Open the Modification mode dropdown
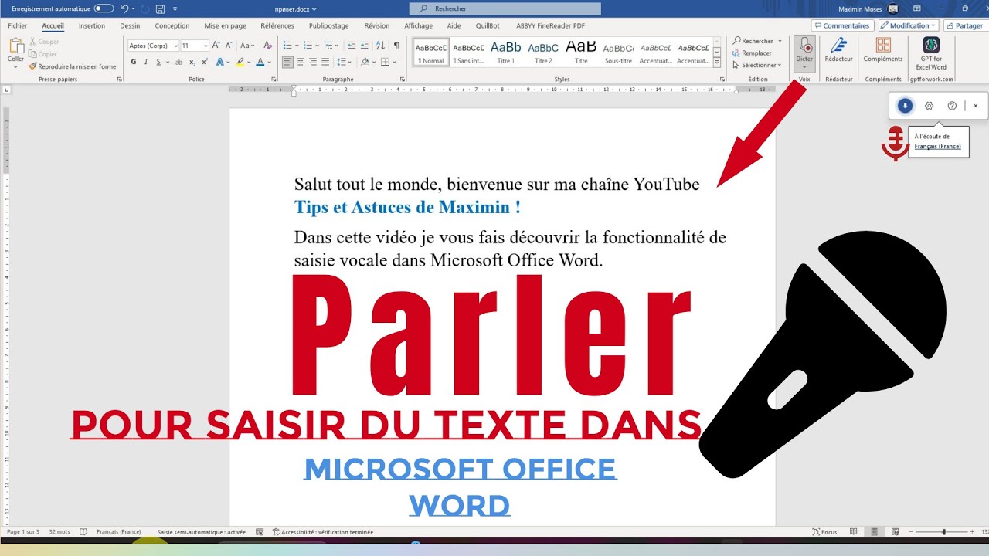Viewport: 989px width, 556px height. coord(908,25)
